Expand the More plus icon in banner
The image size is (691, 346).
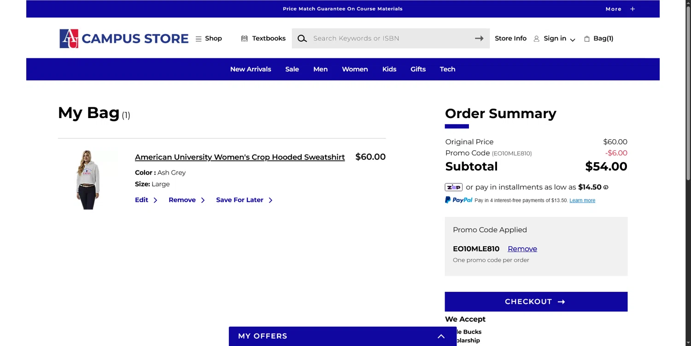click(x=632, y=9)
